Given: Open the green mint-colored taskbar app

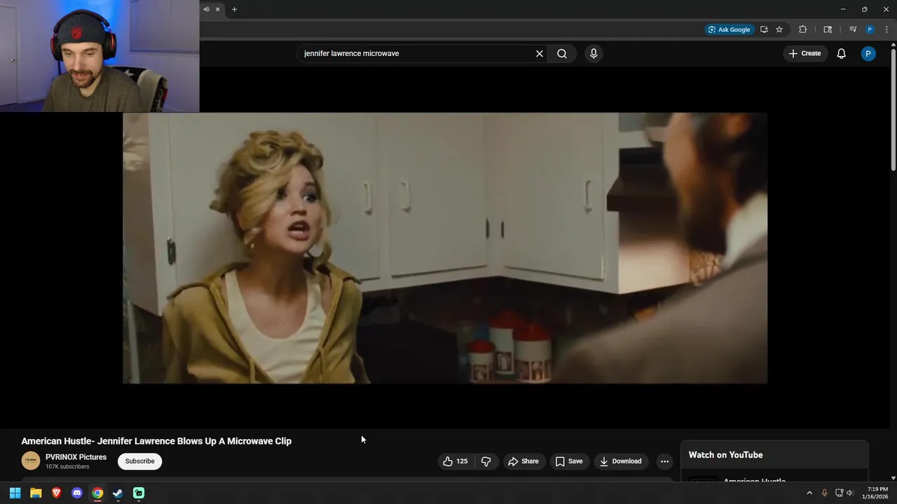Looking at the screenshot, I should click(139, 493).
